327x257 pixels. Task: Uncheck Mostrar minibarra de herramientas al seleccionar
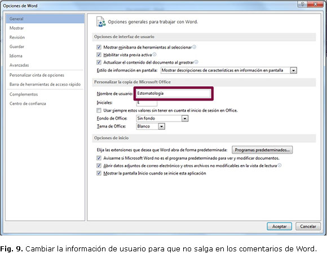pos(99,47)
